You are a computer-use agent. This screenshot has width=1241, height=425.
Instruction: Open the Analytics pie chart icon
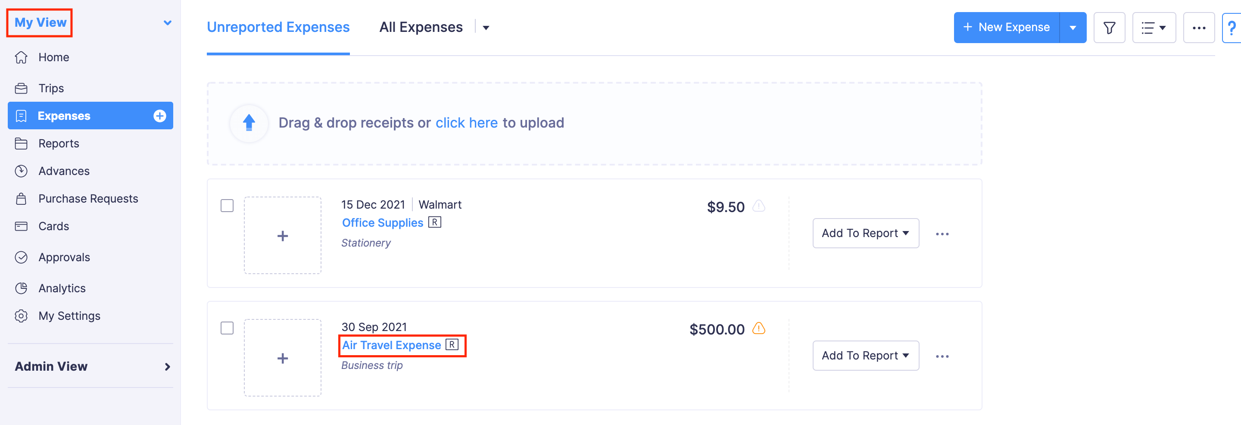[22, 287]
